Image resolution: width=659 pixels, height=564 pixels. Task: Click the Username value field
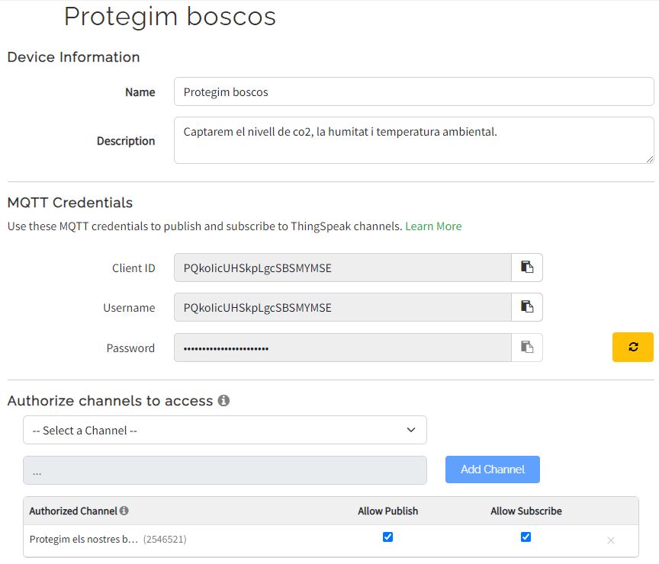tap(342, 307)
